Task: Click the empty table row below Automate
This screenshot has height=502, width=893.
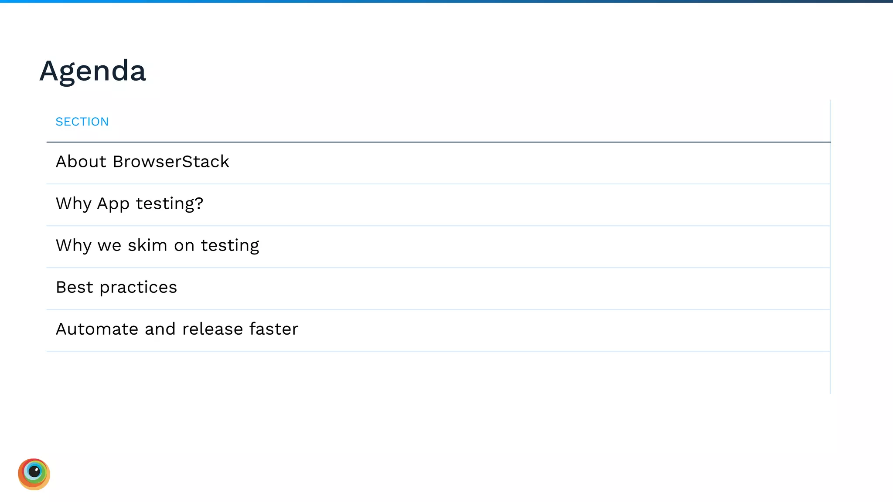Action: (x=436, y=373)
